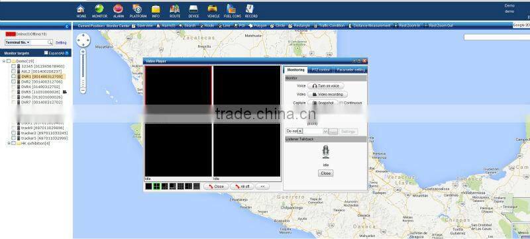Click the map pan control
Image resolution: width=530 pixels, height=239 pixels.
point(83,40)
